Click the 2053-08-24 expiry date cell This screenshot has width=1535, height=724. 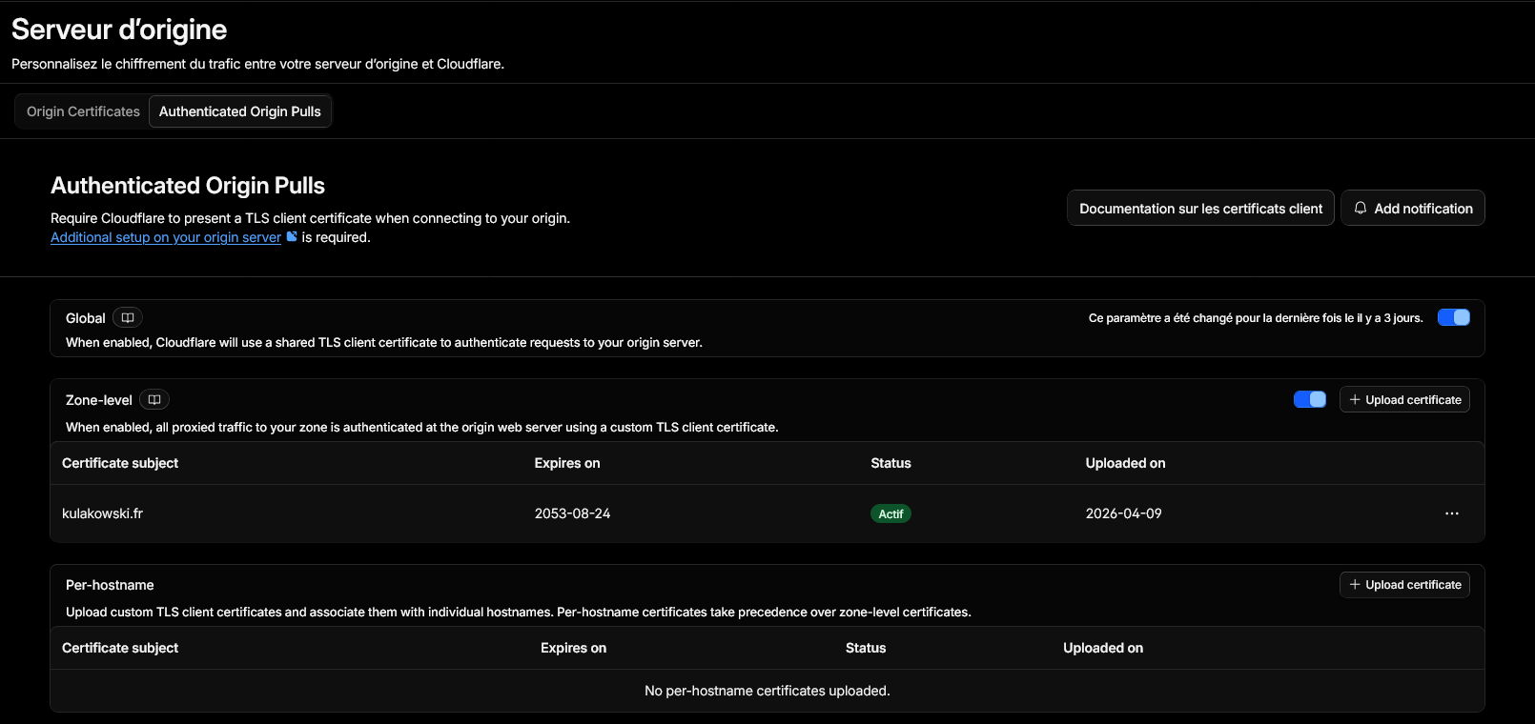click(x=572, y=513)
